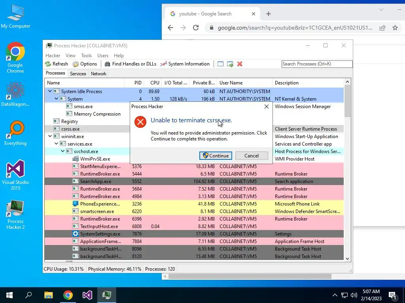Open Process Hacker 2 desktop shortcut
The image size is (405, 303).
point(15,214)
